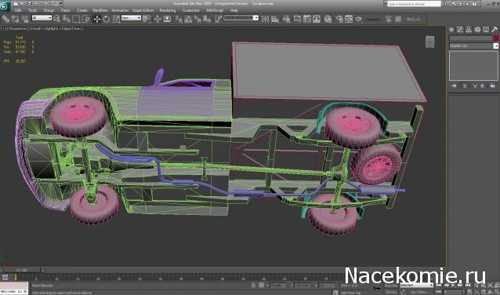Screen dimensions: 500x295
Task: Click the Unlink Selection tool
Action: 16,19
